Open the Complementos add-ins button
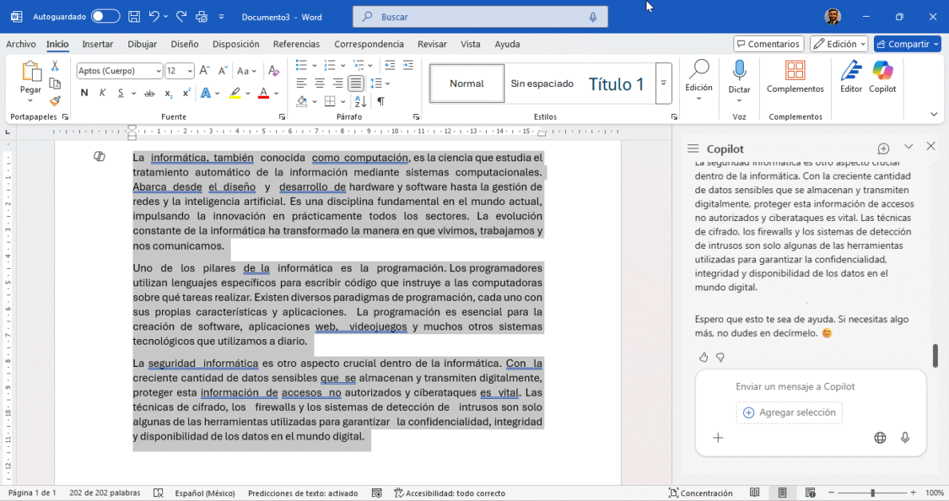 click(795, 77)
